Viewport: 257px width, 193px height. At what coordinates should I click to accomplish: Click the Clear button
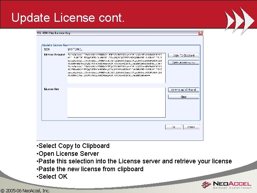[x=183, y=96]
